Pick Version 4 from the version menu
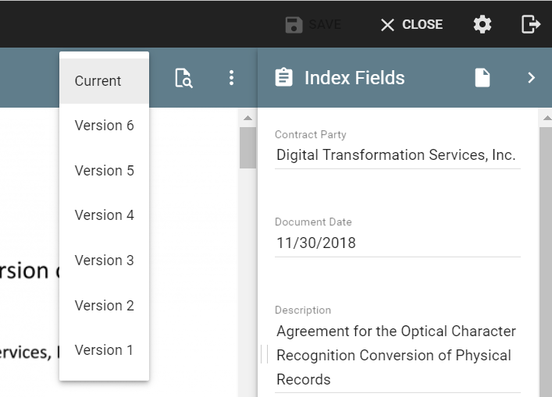552x397 pixels. [x=104, y=215]
